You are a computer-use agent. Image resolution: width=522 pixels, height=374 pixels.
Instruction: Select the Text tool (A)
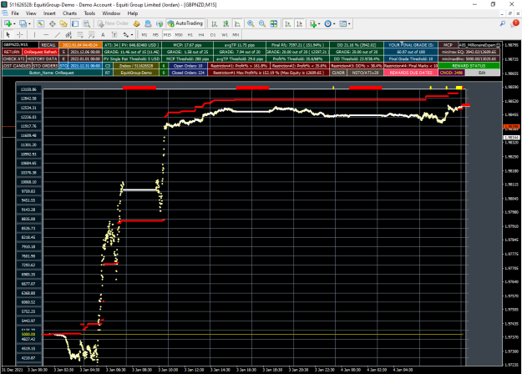pyautogui.click(x=103, y=34)
